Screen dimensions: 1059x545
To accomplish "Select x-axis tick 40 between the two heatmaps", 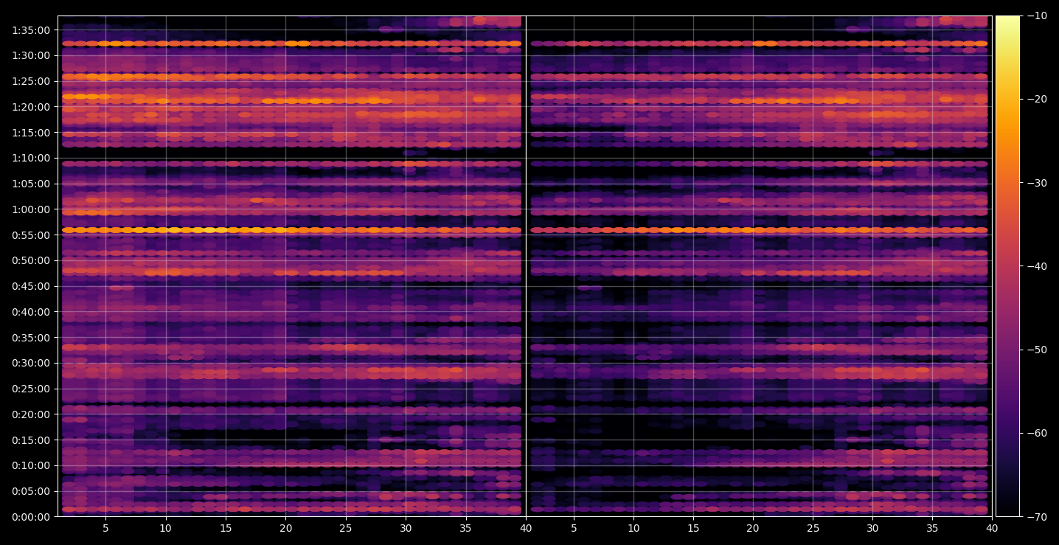I will point(526,529).
